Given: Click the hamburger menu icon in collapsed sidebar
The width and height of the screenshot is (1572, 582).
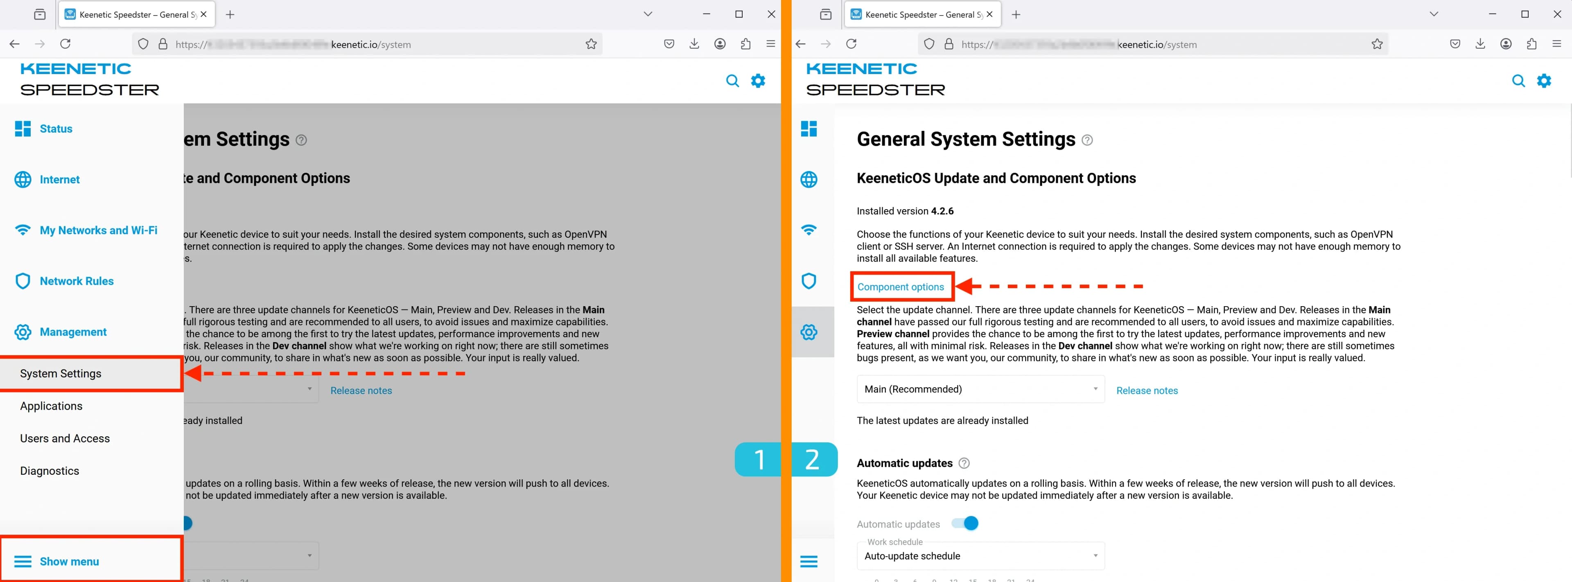Looking at the screenshot, I should (809, 561).
